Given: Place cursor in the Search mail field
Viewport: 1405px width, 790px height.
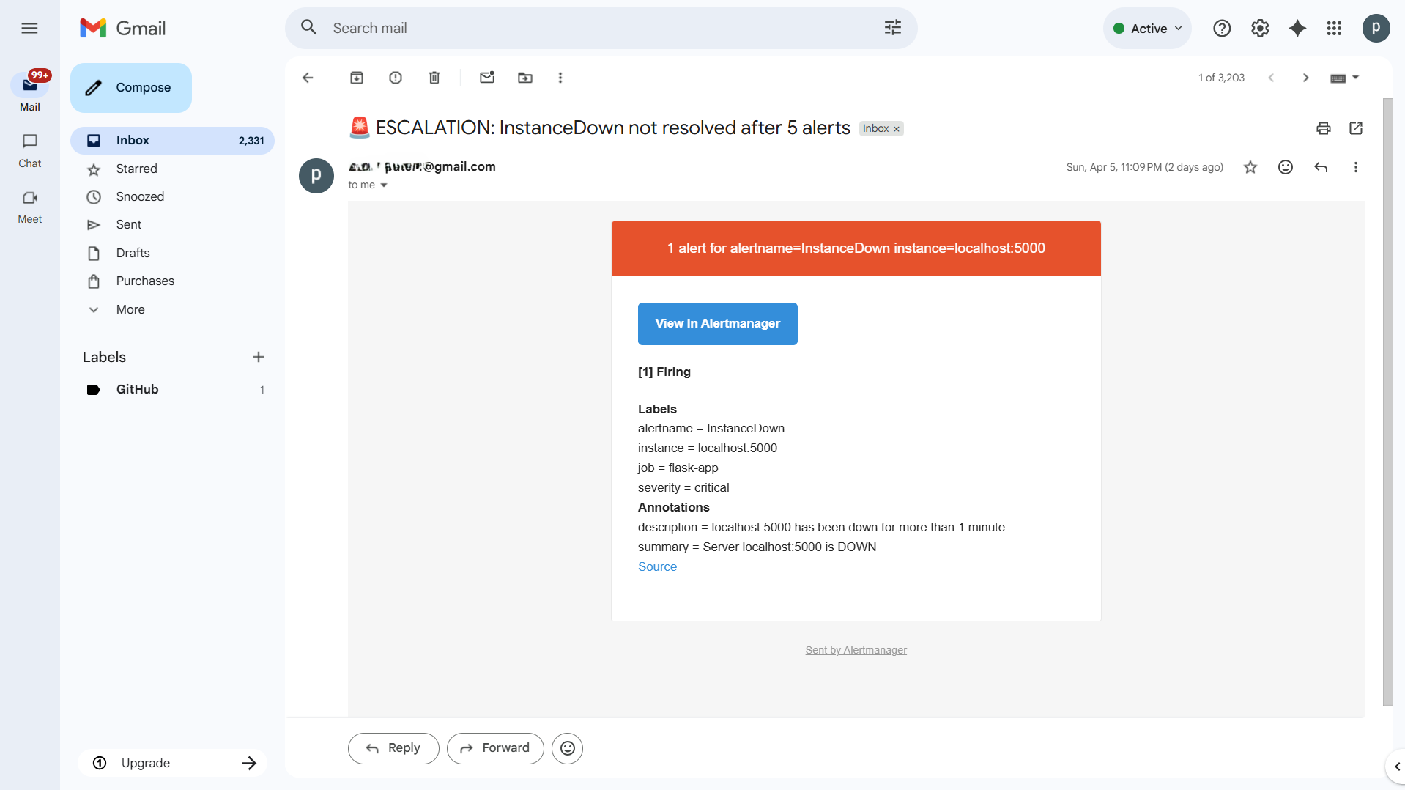Looking at the screenshot, I should coord(513,28).
